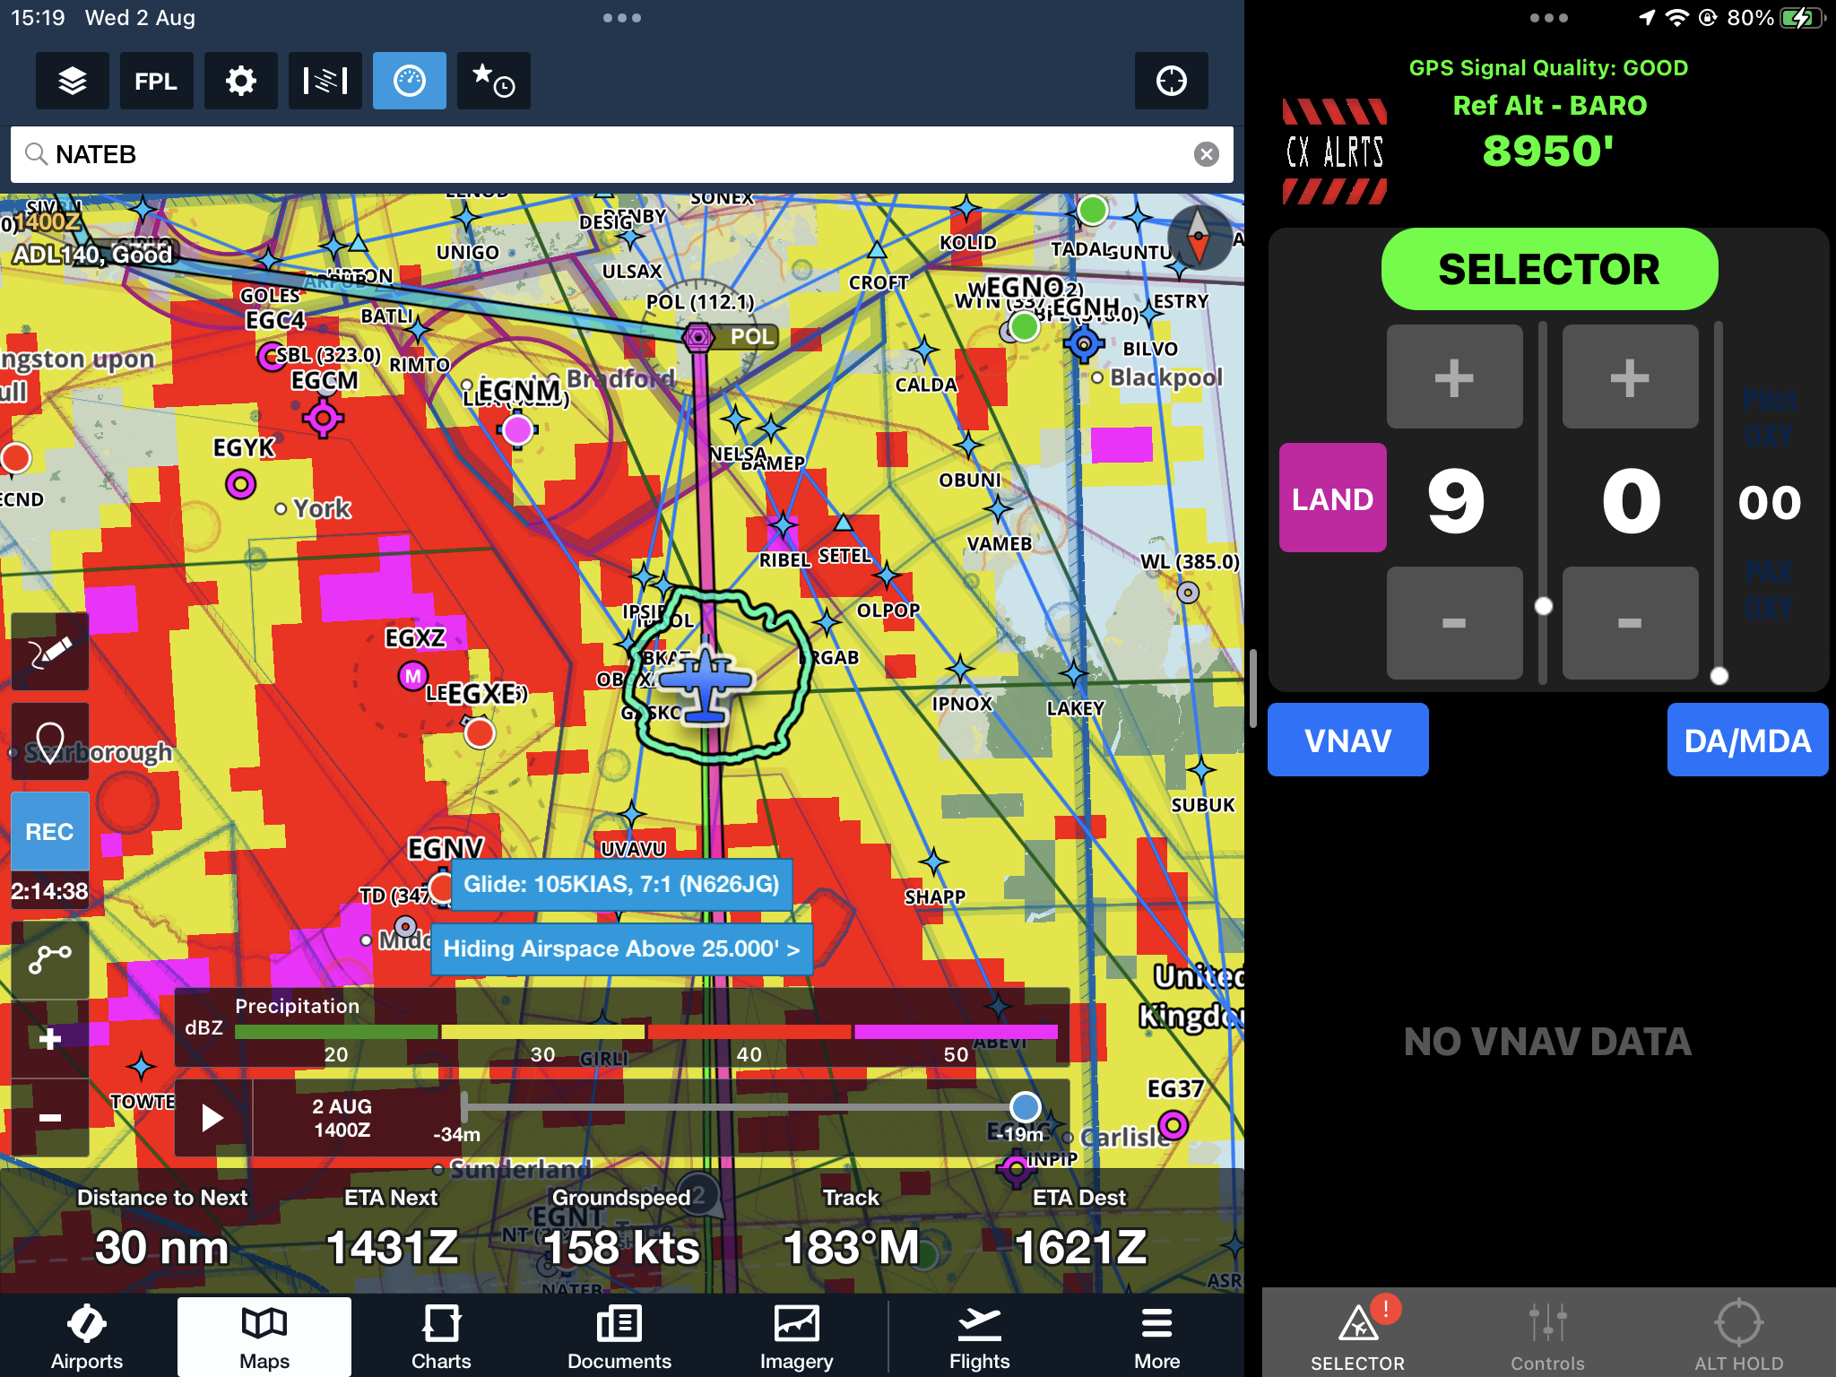1836x1377 pixels.
Task: Tap the WL NDB beacon symbol
Action: 1188,592
